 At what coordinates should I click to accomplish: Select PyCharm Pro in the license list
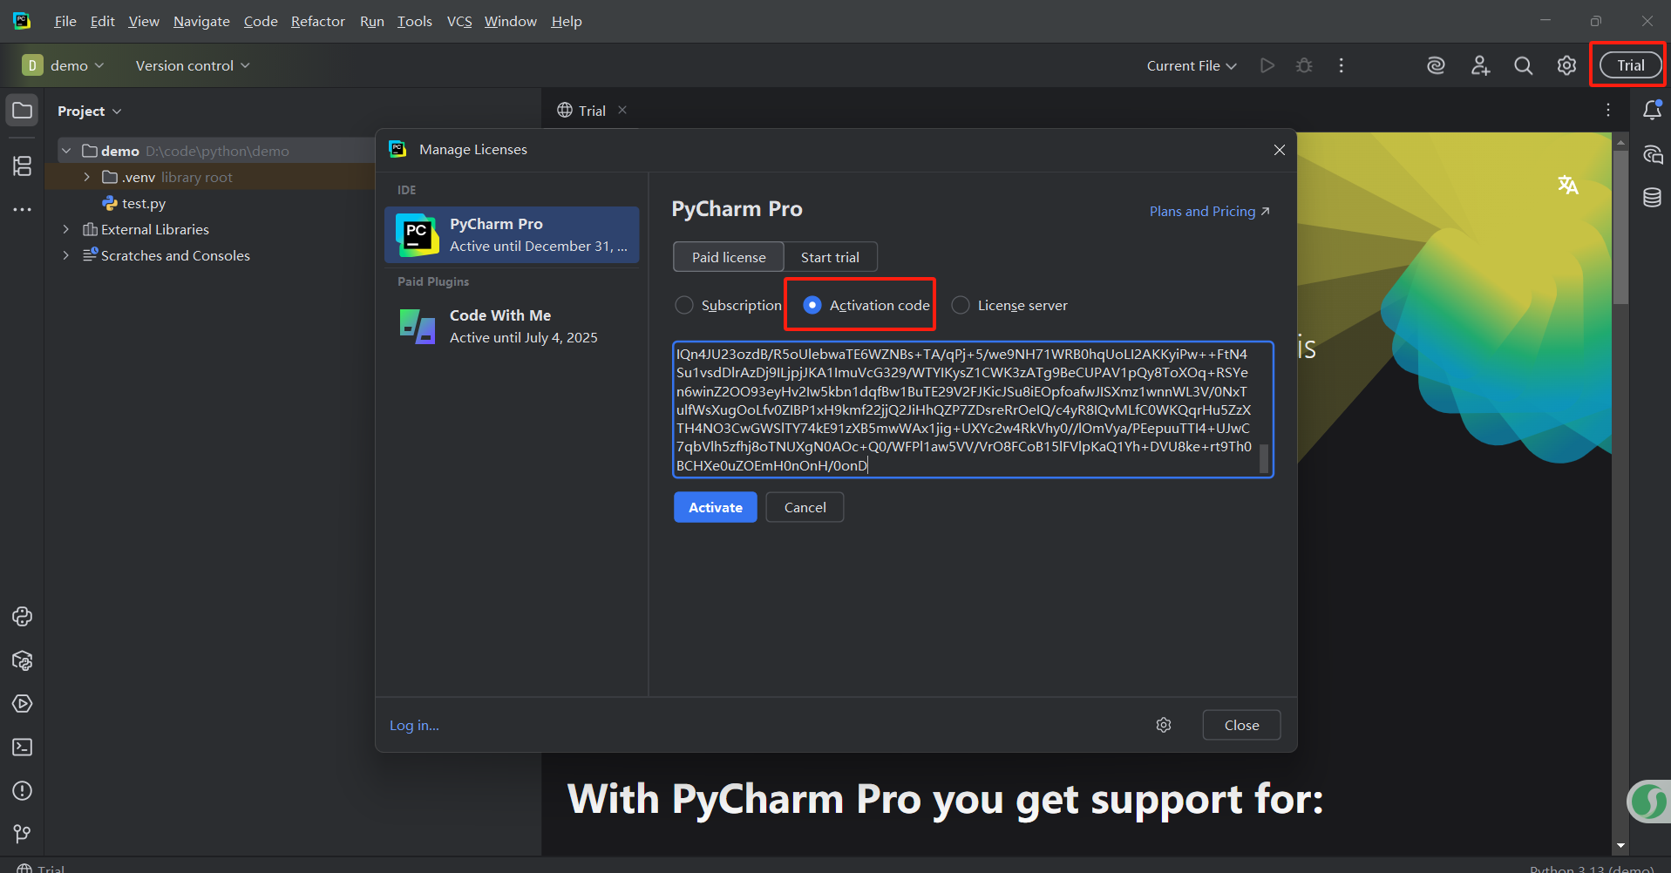coord(512,234)
